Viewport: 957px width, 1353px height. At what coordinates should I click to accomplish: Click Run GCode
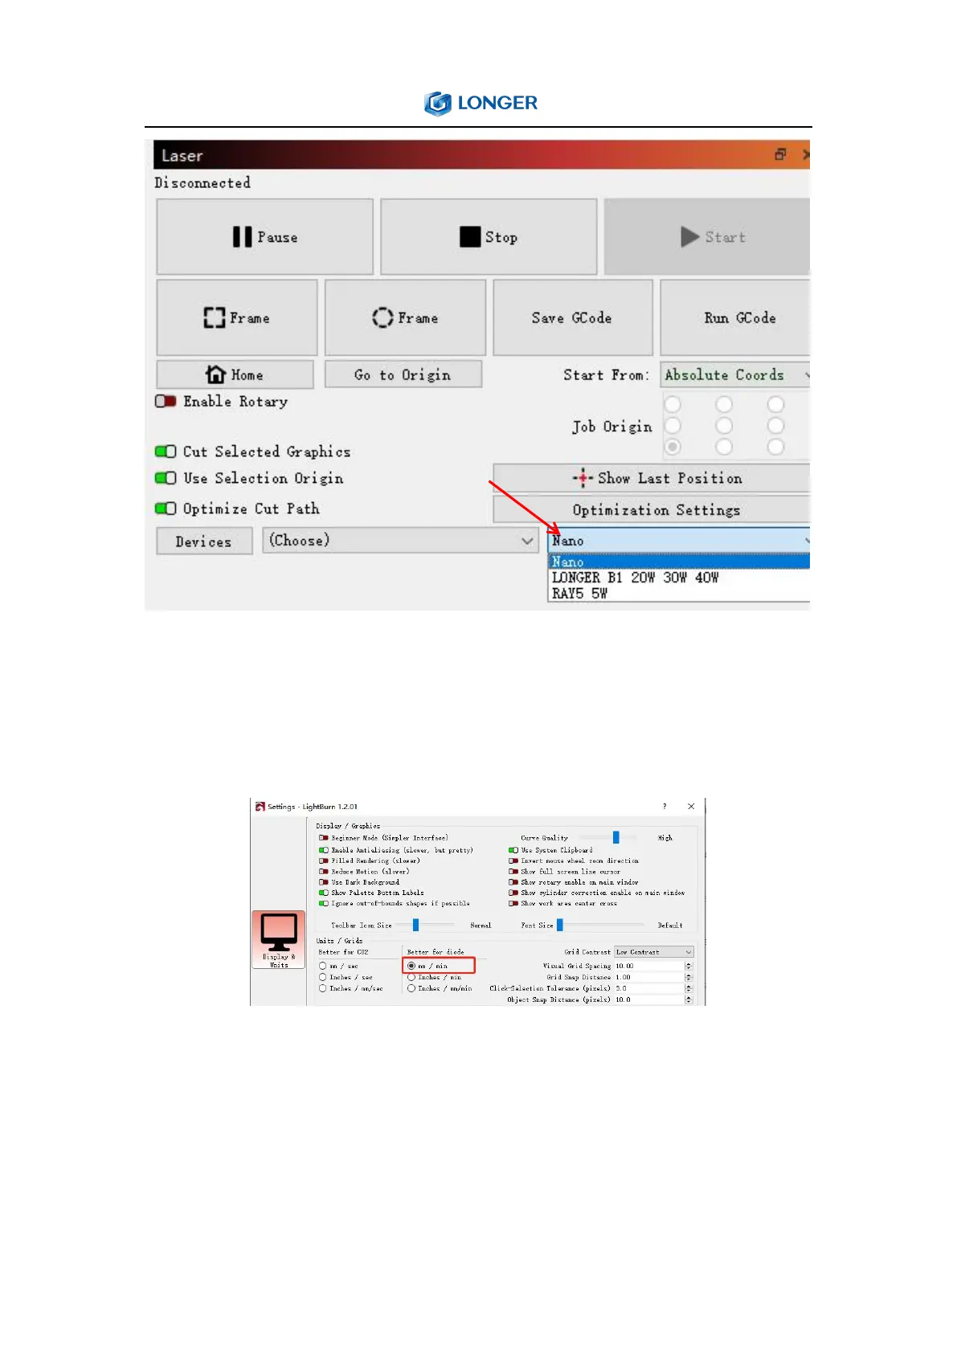click(735, 317)
